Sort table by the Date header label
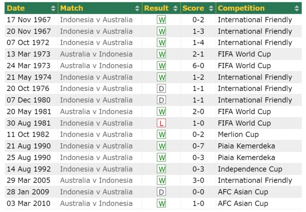Screen dimensions: 306x212 click(16, 8)
